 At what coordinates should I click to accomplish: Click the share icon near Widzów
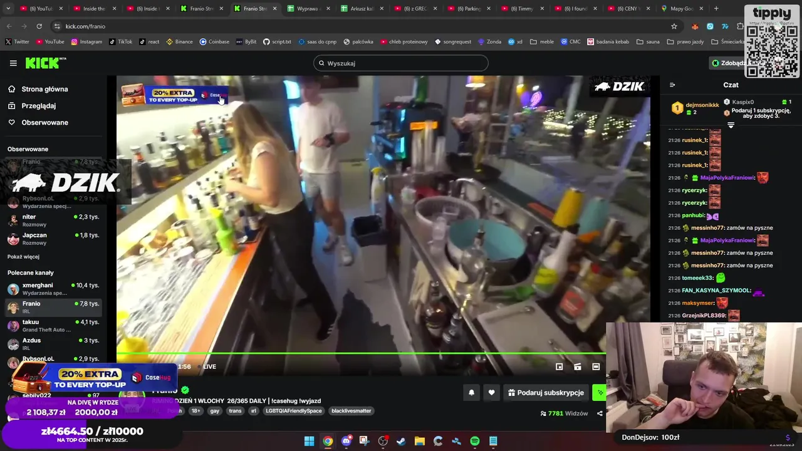pyautogui.click(x=600, y=413)
